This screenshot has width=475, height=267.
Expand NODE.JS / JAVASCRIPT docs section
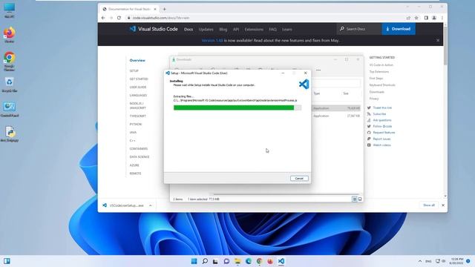pyautogui.click(x=137, y=105)
